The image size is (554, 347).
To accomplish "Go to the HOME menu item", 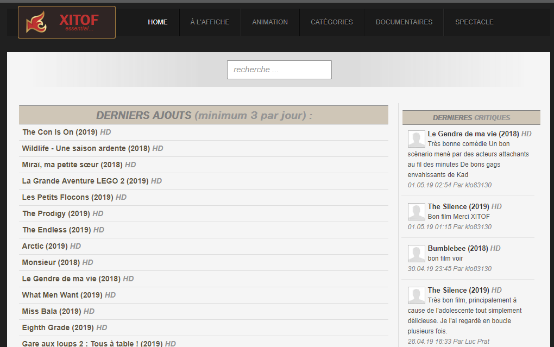I will click(158, 22).
